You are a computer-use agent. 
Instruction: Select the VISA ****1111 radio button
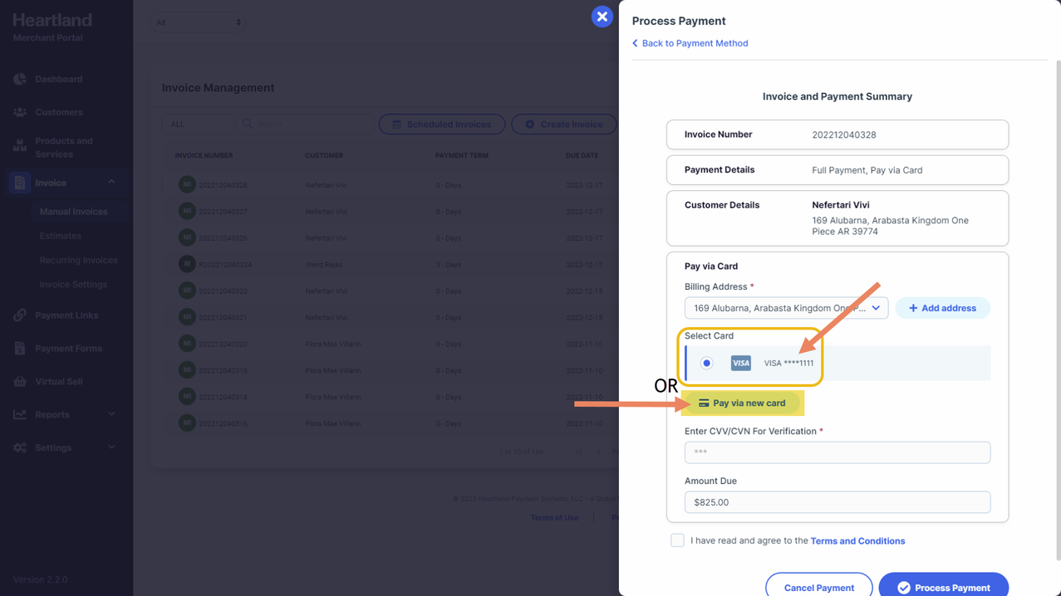[706, 363]
